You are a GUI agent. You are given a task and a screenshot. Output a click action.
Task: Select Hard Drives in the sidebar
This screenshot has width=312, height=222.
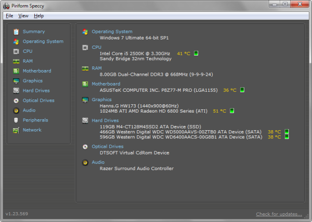pyautogui.click(x=36, y=91)
